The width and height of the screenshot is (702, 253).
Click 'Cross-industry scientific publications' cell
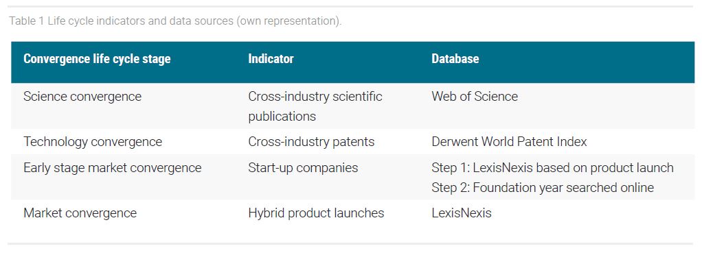[x=315, y=106]
